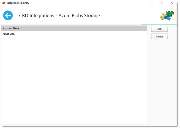Go back using the blue arrow button

(x=8, y=15)
